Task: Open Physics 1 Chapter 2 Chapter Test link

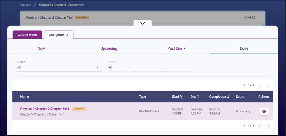Action: 44,108
